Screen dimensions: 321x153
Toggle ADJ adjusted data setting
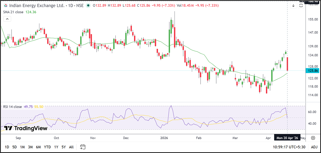click(314, 147)
